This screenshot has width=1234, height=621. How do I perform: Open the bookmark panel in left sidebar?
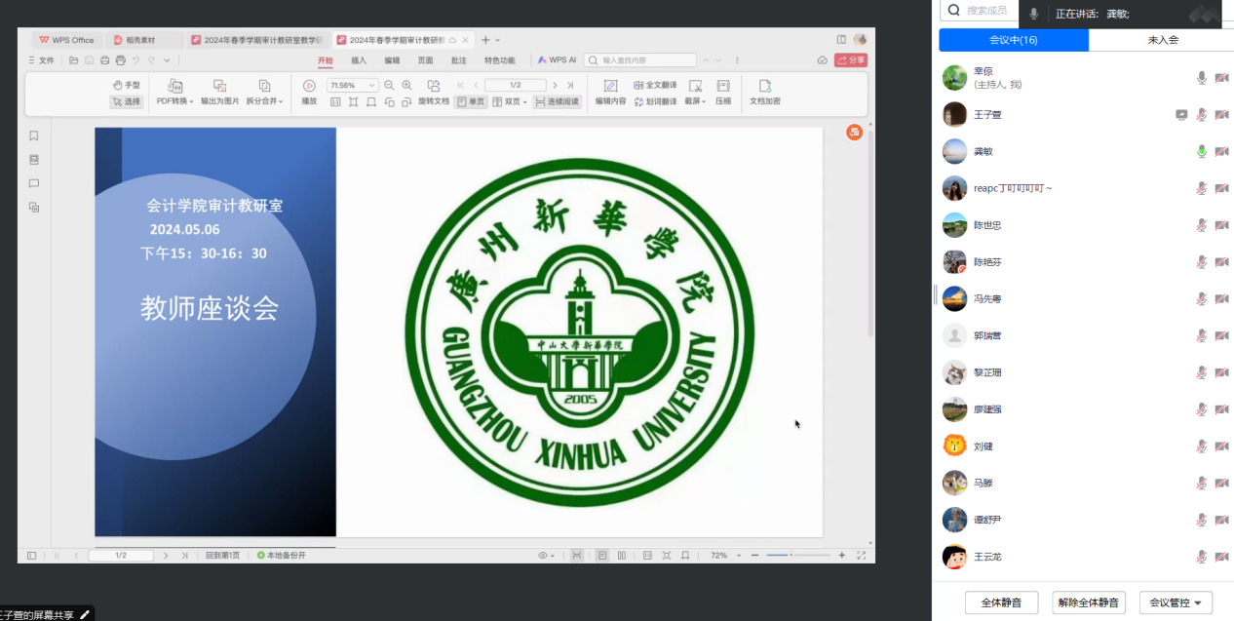(34, 136)
